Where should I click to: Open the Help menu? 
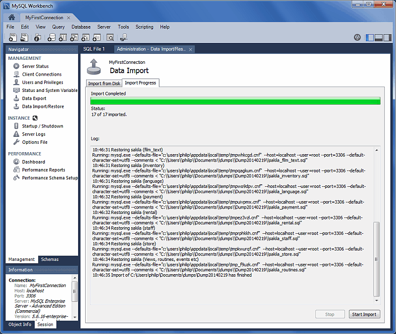click(x=165, y=27)
